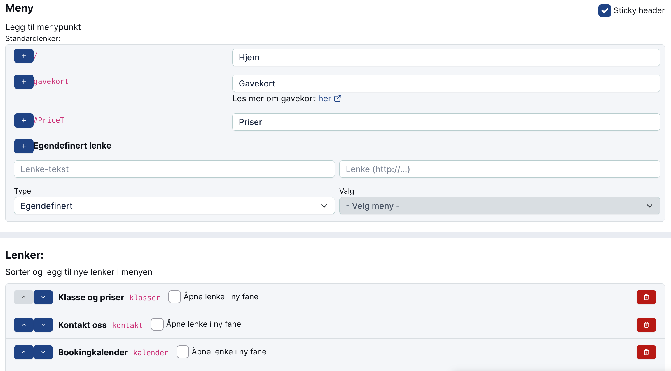Add the gavekort standard link with plus
The width and height of the screenshot is (671, 371).
click(24, 82)
